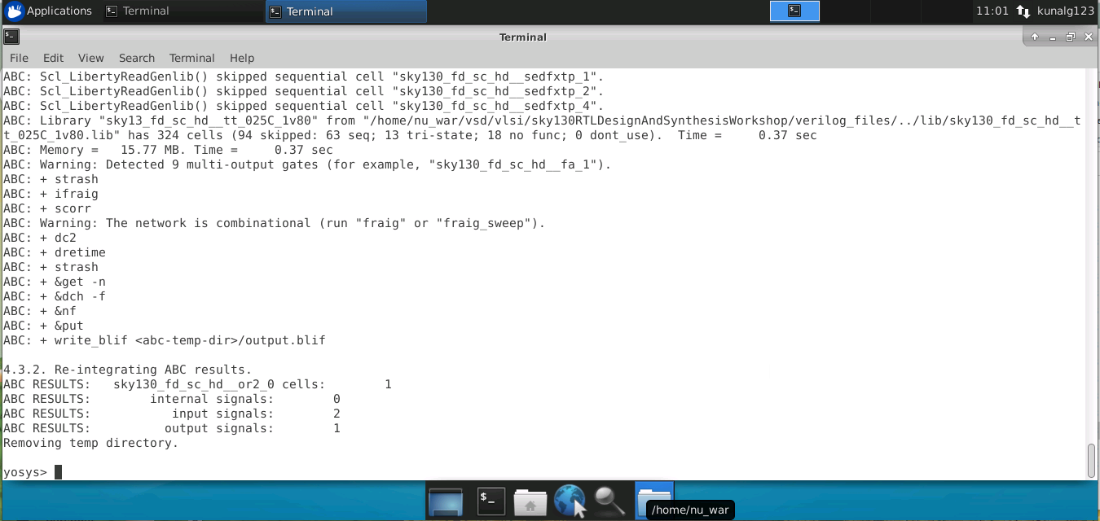
Task: Open the File menu
Action: tap(18, 58)
